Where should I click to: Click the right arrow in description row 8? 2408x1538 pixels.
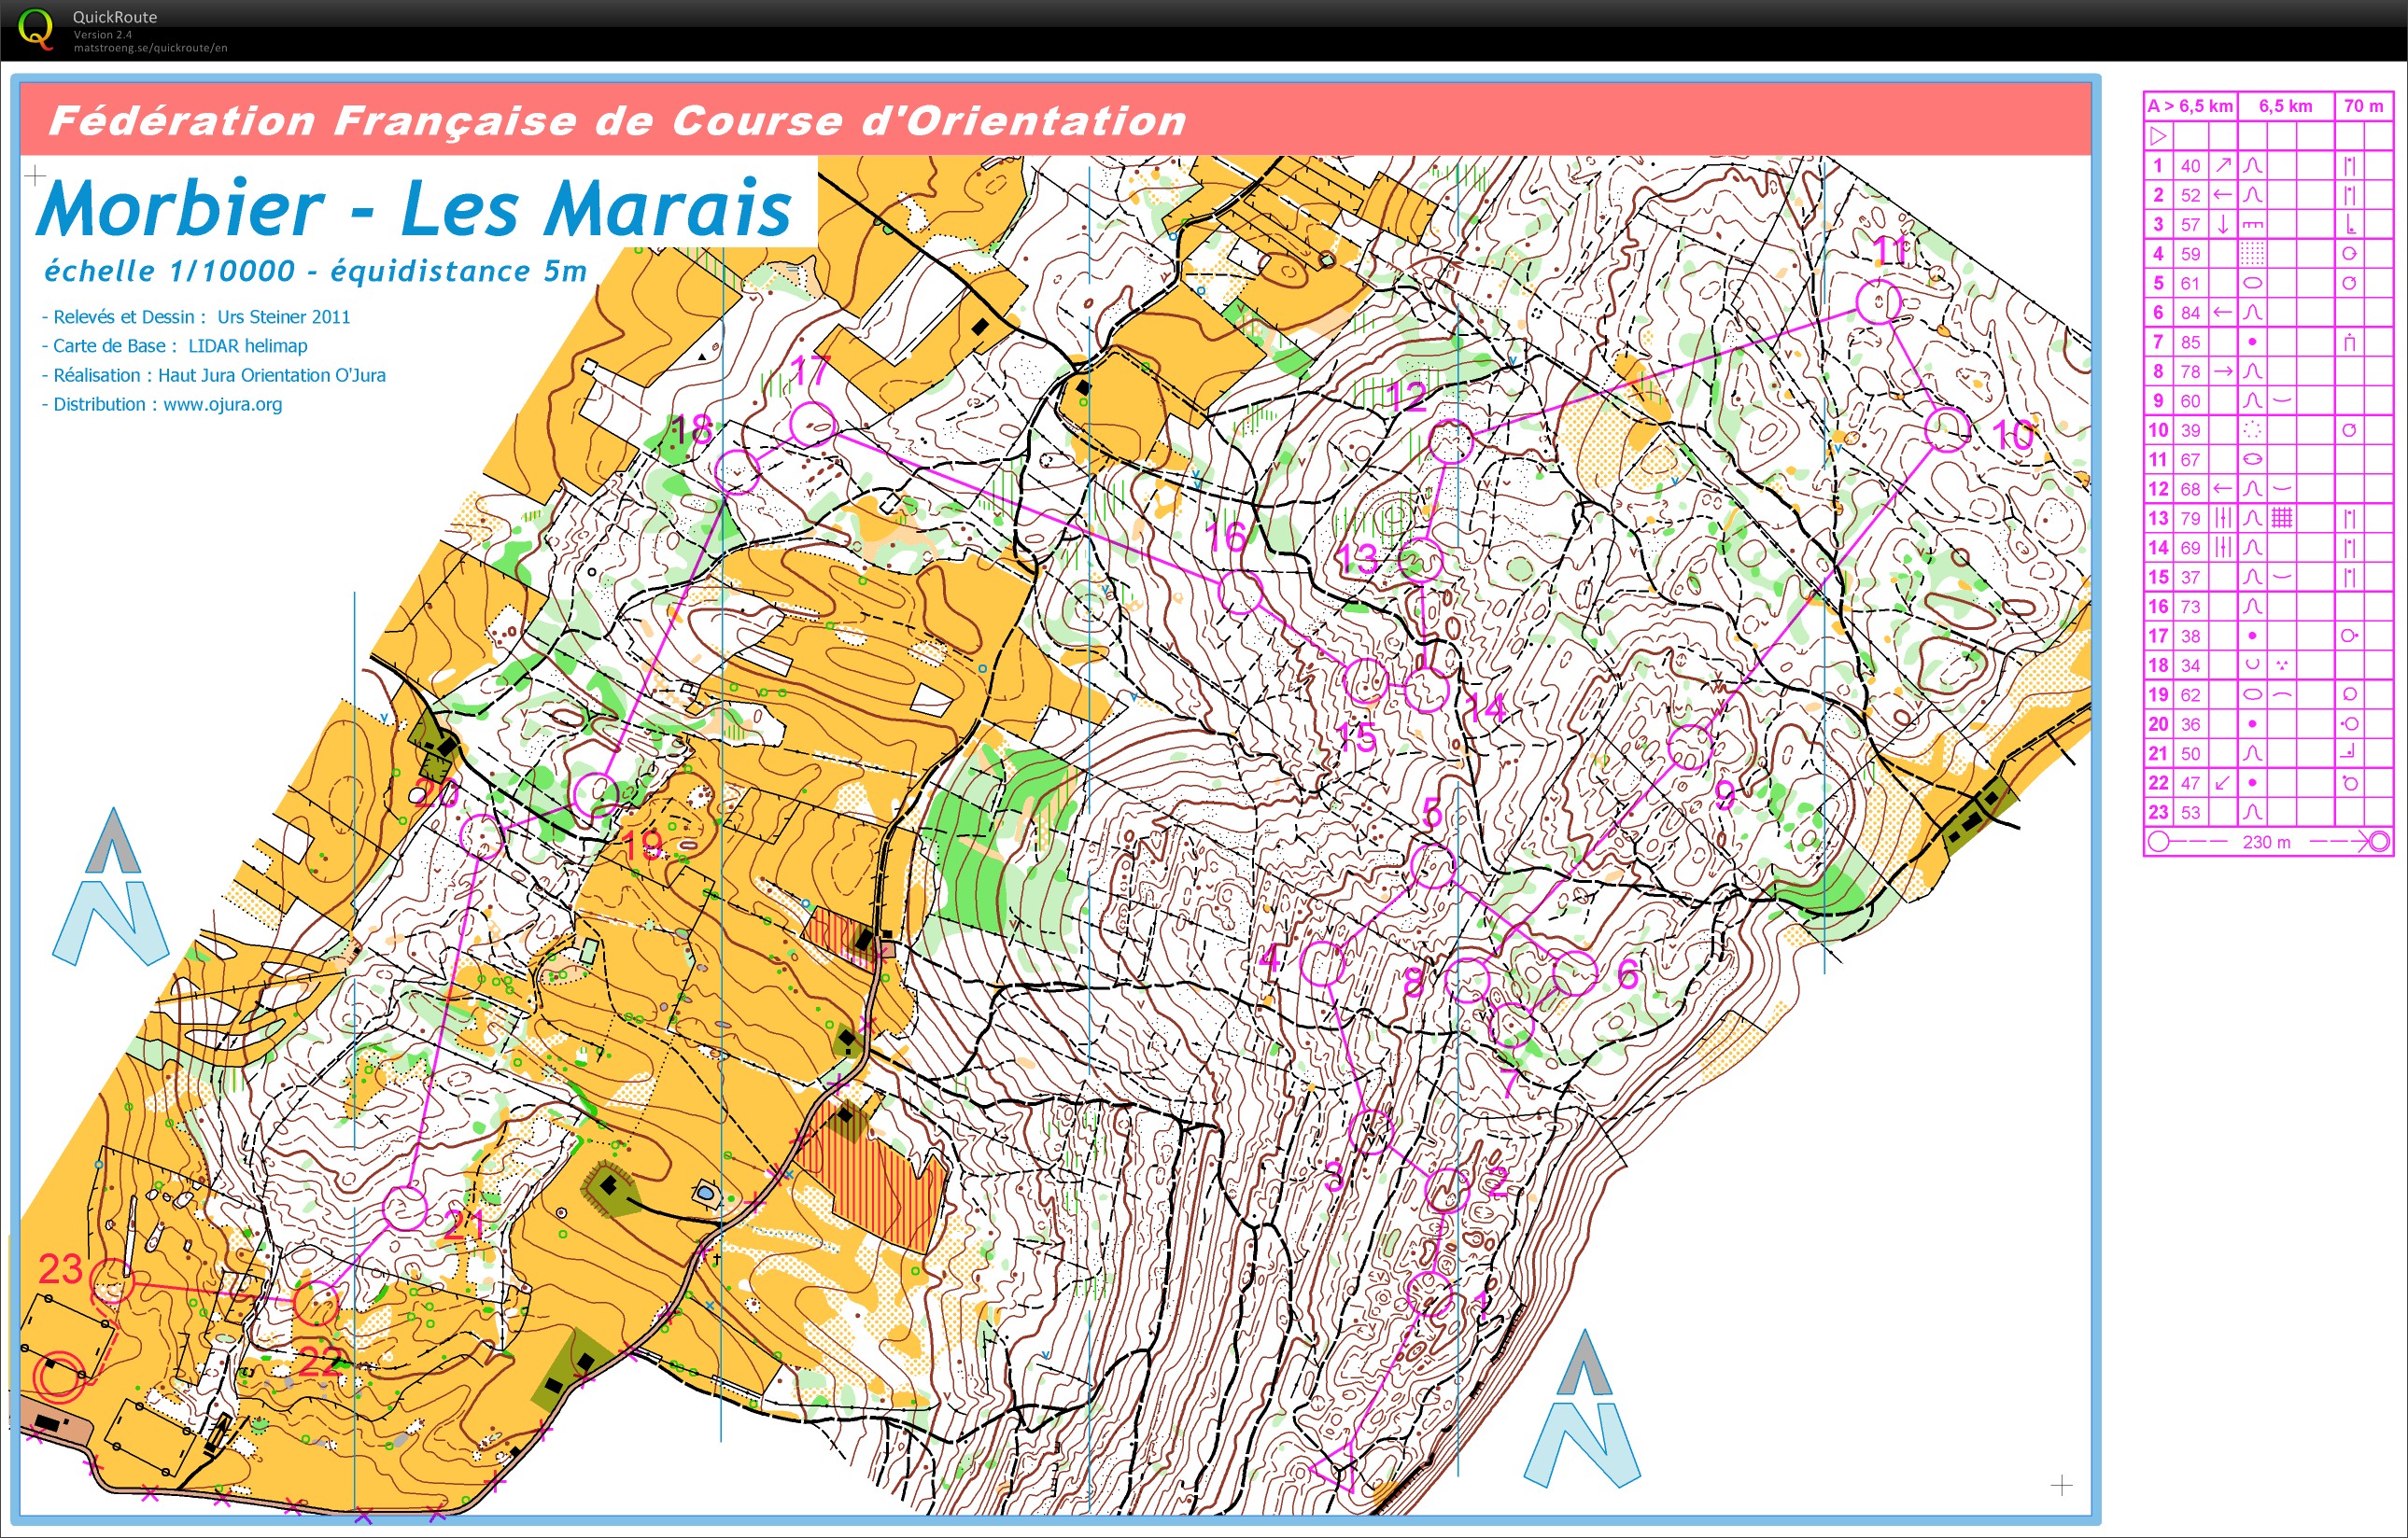2223,371
